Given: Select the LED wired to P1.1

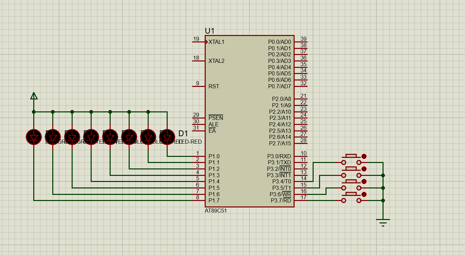Looking at the screenshot, I should pos(148,137).
